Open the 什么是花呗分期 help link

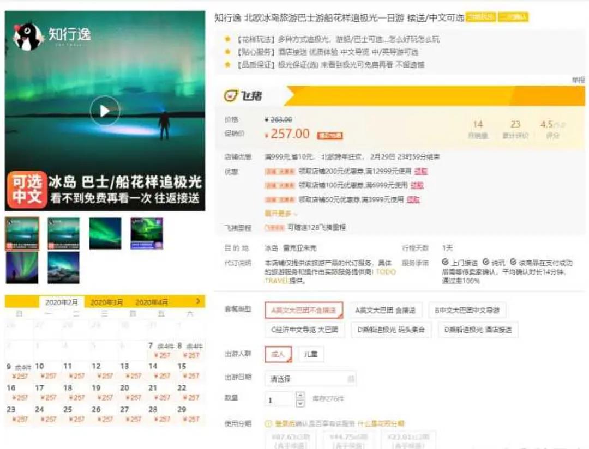[381, 423]
